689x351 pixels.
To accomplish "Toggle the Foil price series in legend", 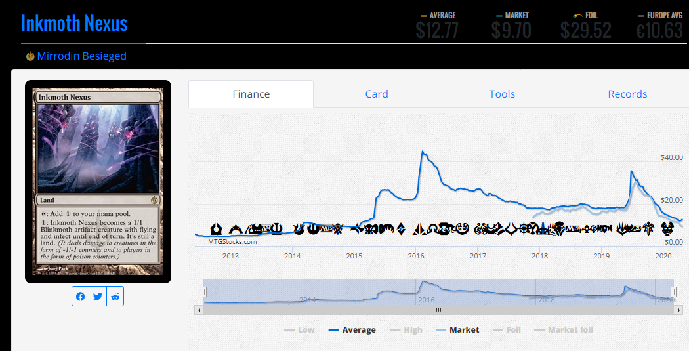I will point(507,330).
